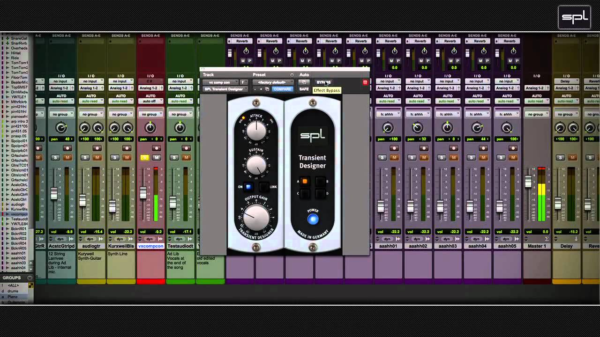Open the SPL Transient Designer plugin selector

pyautogui.click(x=225, y=89)
